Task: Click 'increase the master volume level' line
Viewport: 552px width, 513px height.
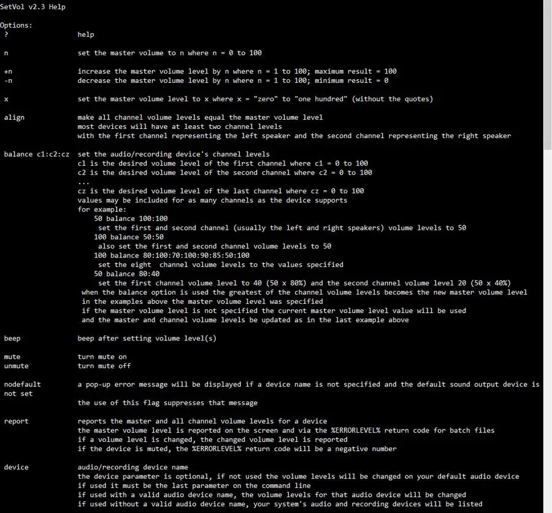Action: tap(237, 71)
